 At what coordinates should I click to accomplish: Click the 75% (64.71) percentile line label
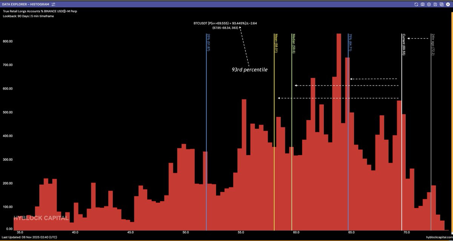pos(350,42)
